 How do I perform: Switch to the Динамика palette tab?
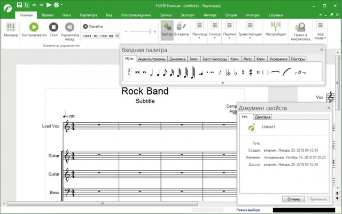177,59
